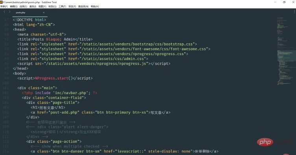Open the Edit (E) menu

tap(14, 6)
